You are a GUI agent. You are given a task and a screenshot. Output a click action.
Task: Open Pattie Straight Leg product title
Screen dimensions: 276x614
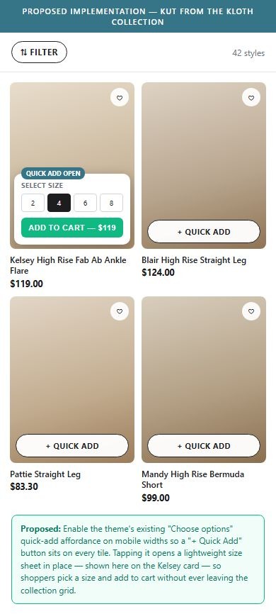pos(45,474)
